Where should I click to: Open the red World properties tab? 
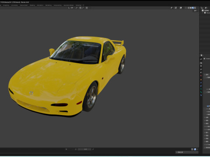pos(201,76)
